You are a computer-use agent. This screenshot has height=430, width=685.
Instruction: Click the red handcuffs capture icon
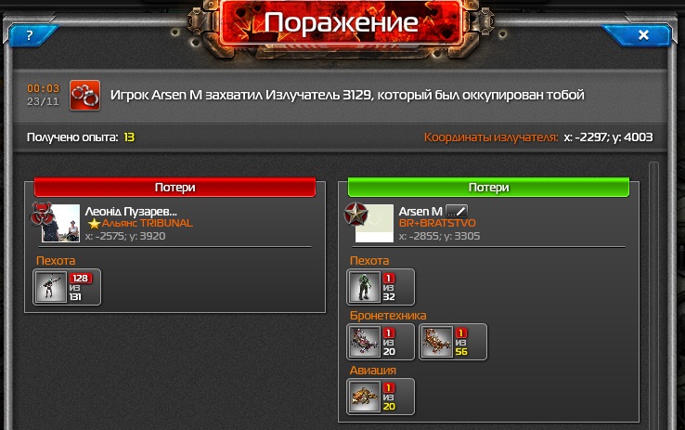click(84, 95)
